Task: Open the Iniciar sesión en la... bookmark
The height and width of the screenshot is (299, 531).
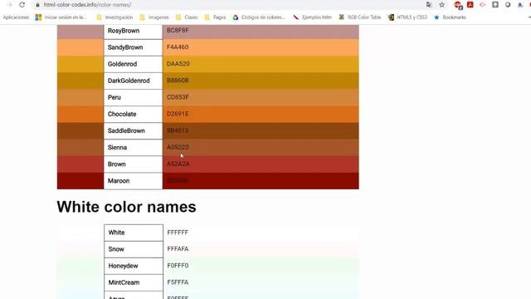Action: 61,17
